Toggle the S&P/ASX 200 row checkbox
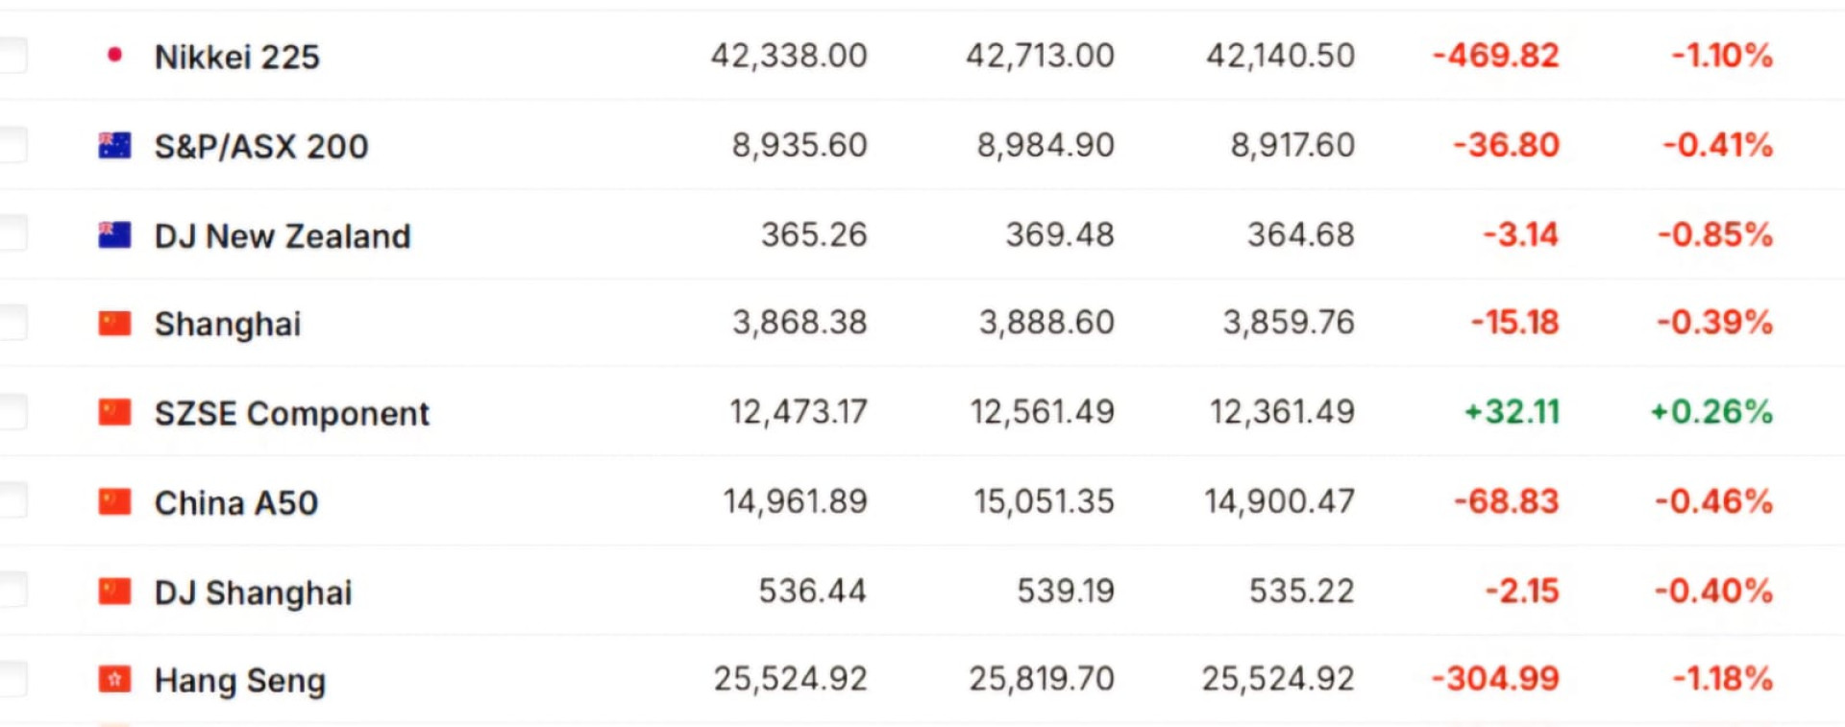 click(x=12, y=145)
